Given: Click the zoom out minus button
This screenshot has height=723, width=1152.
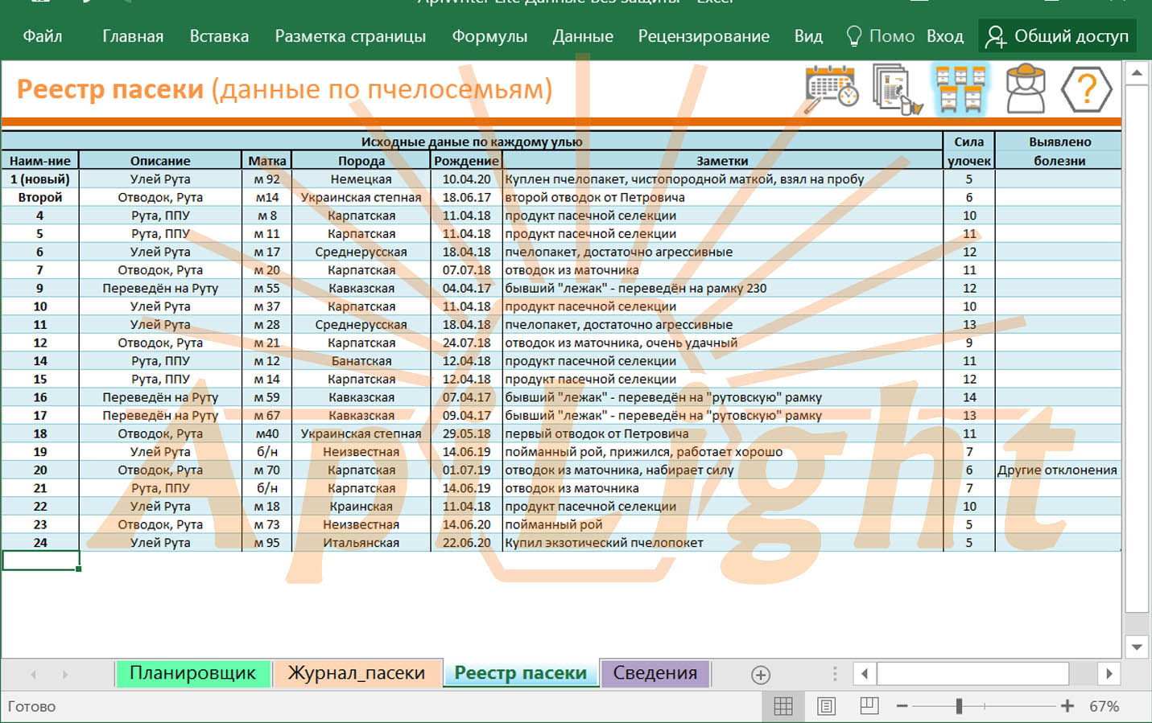Looking at the screenshot, I should 902,706.
